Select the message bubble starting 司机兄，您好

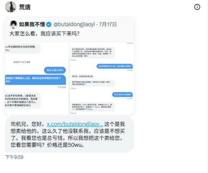(x=69, y=134)
